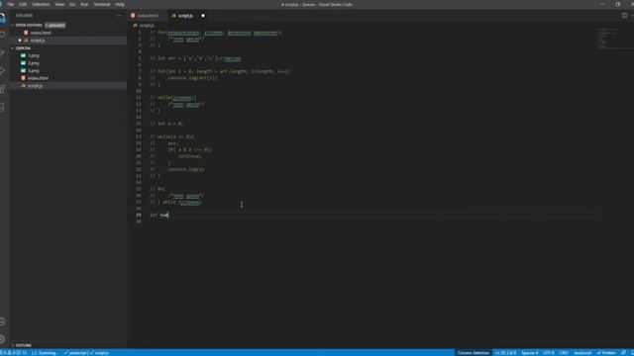
Task: Click the 1 UNSAVED badge
Action: click(55, 25)
